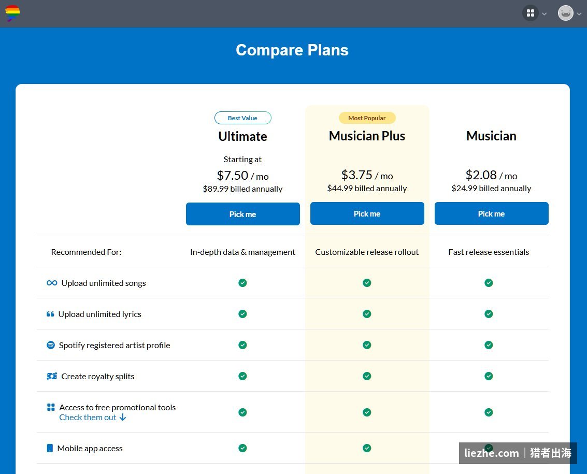The width and height of the screenshot is (587, 474).
Task: Expand the chevron beside the avatar
Action: tap(579, 14)
